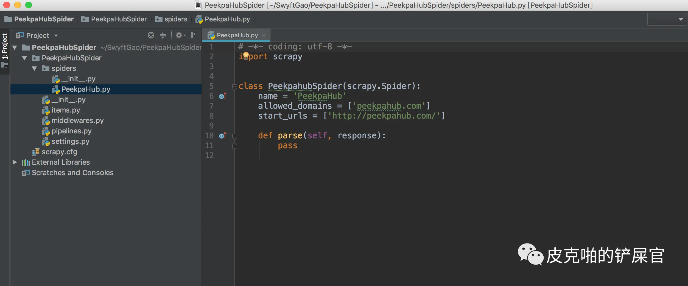Click the response parameter in parse
This screenshot has height=286, width=688.
click(x=357, y=136)
